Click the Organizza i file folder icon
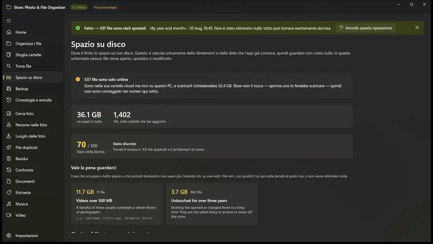 click(9, 43)
